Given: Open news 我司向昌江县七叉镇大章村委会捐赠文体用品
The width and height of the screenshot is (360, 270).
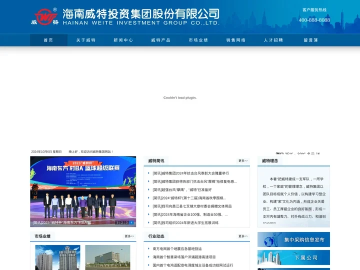Looking at the screenshot, I should (x=192, y=206).
